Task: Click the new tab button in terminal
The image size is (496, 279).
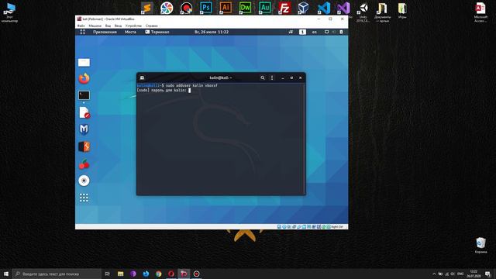Action: point(142,77)
